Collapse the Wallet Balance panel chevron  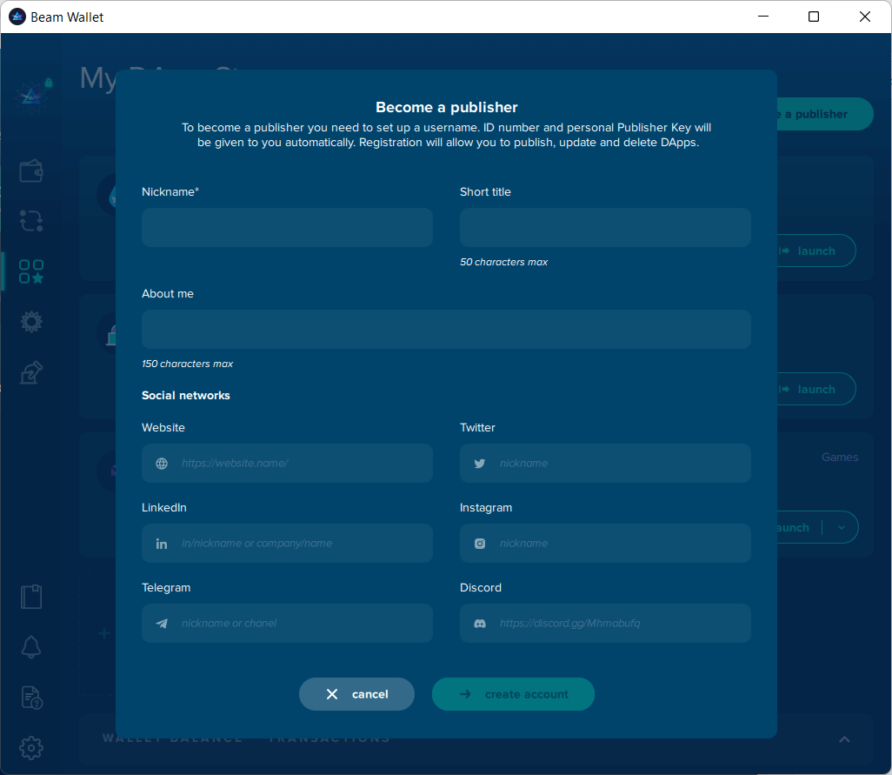click(844, 739)
